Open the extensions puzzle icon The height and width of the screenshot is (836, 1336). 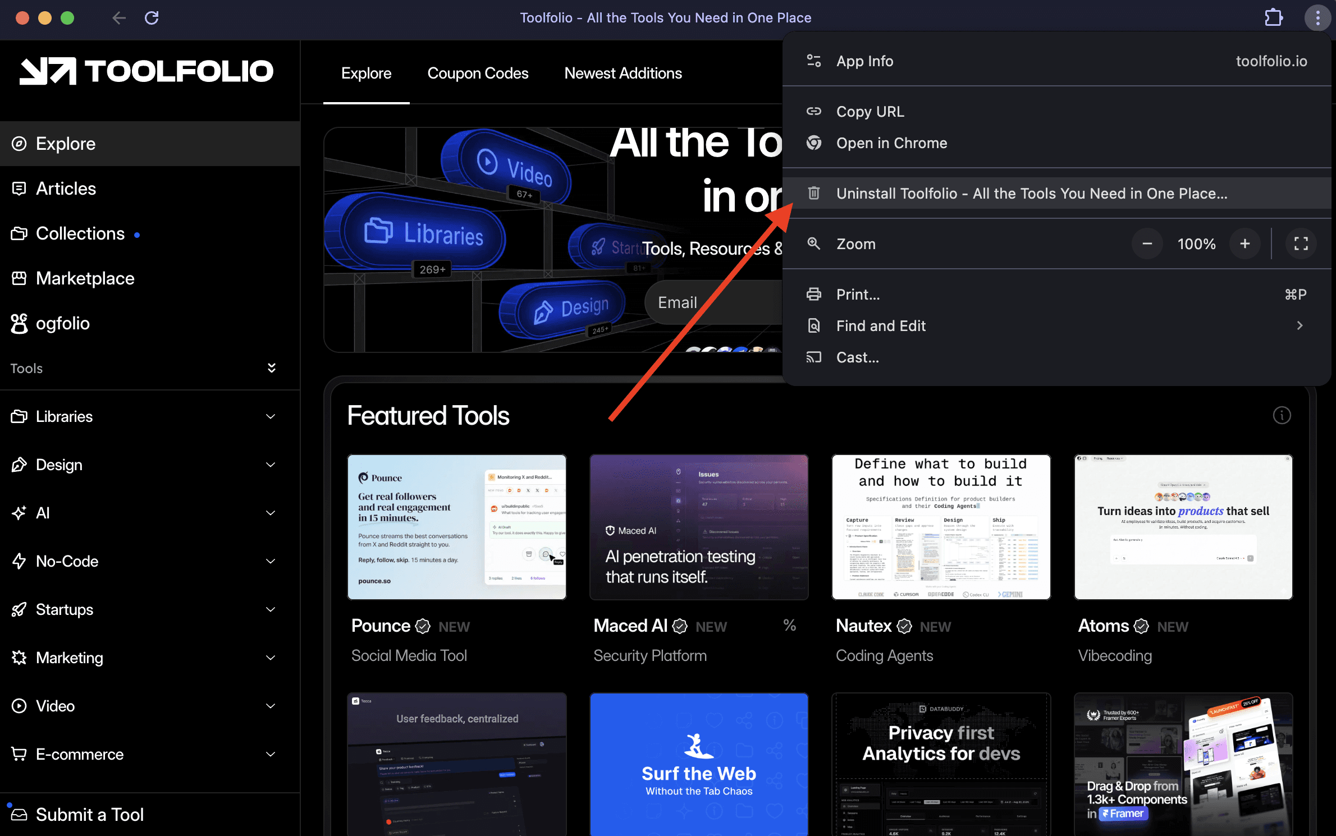pos(1273,18)
